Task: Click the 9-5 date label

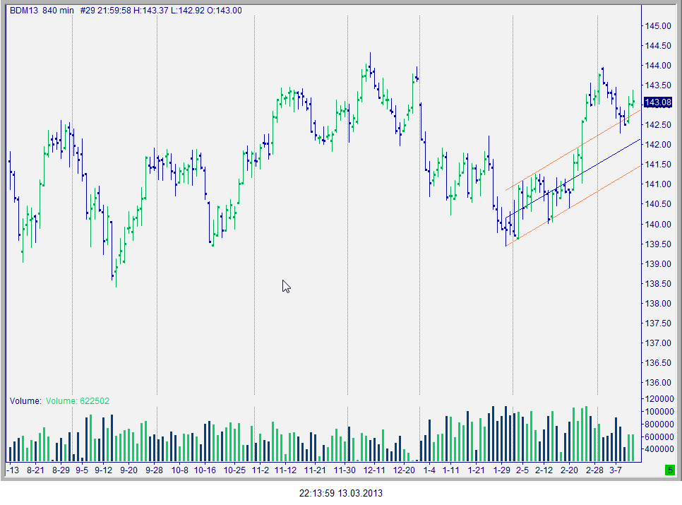Action: pyautogui.click(x=82, y=470)
